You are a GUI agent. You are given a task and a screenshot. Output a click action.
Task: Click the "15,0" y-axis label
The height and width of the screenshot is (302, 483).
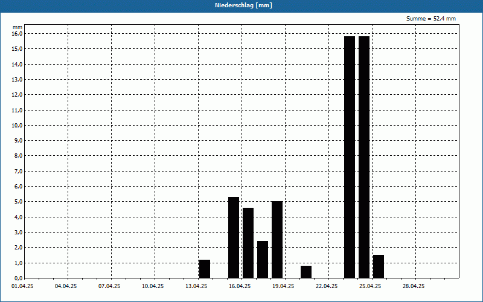pyautogui.click(x=17, y=49)
